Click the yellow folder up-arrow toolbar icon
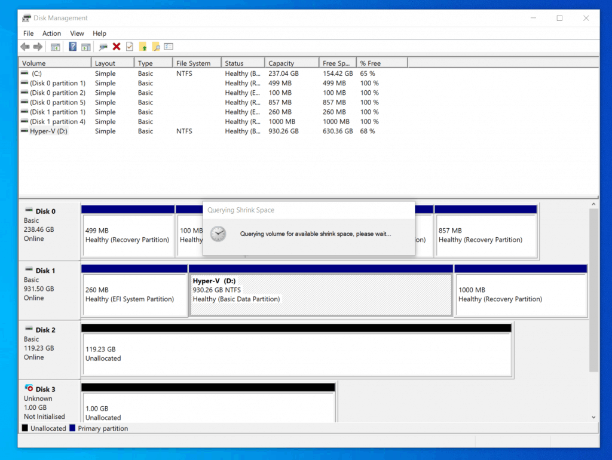612x460 pixels. (x=142, y=47)
